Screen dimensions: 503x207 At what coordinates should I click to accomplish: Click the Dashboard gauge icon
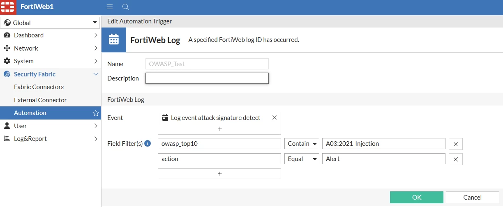(x=7, y=35)
